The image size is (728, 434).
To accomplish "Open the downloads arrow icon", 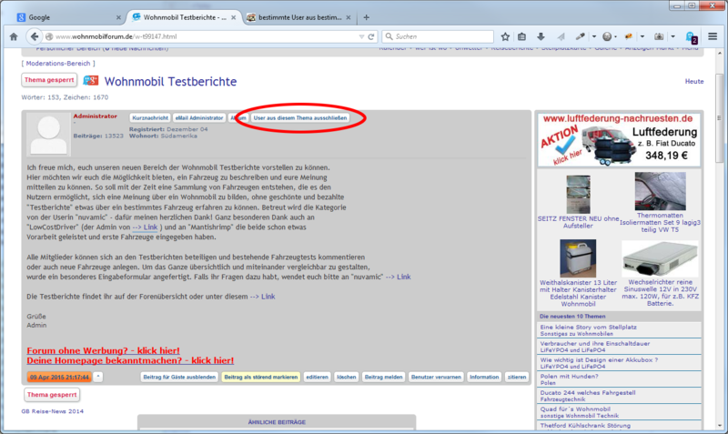I will (x=541, y=36).
